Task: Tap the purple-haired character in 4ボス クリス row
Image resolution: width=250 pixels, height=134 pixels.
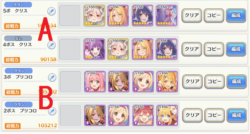Action: (94, 49)
